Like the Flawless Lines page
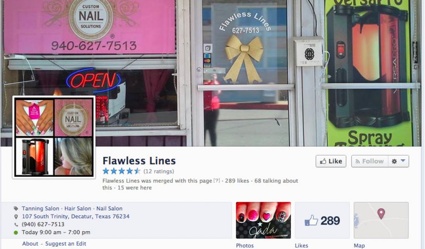This screenshot has height=249, width=425. [331, 161]
